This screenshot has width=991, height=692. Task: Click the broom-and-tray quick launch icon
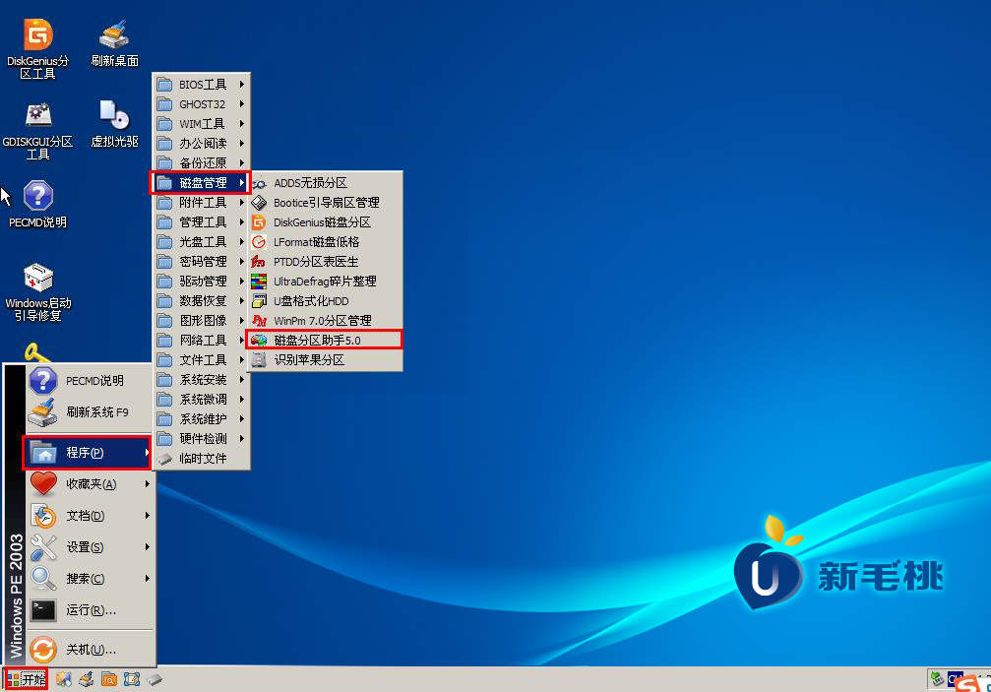click(x=86, y=679)
